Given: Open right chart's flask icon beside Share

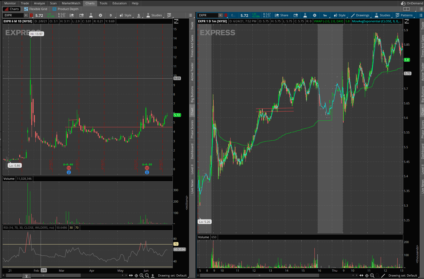Looking at the screenshot, I should pos(305,15).
